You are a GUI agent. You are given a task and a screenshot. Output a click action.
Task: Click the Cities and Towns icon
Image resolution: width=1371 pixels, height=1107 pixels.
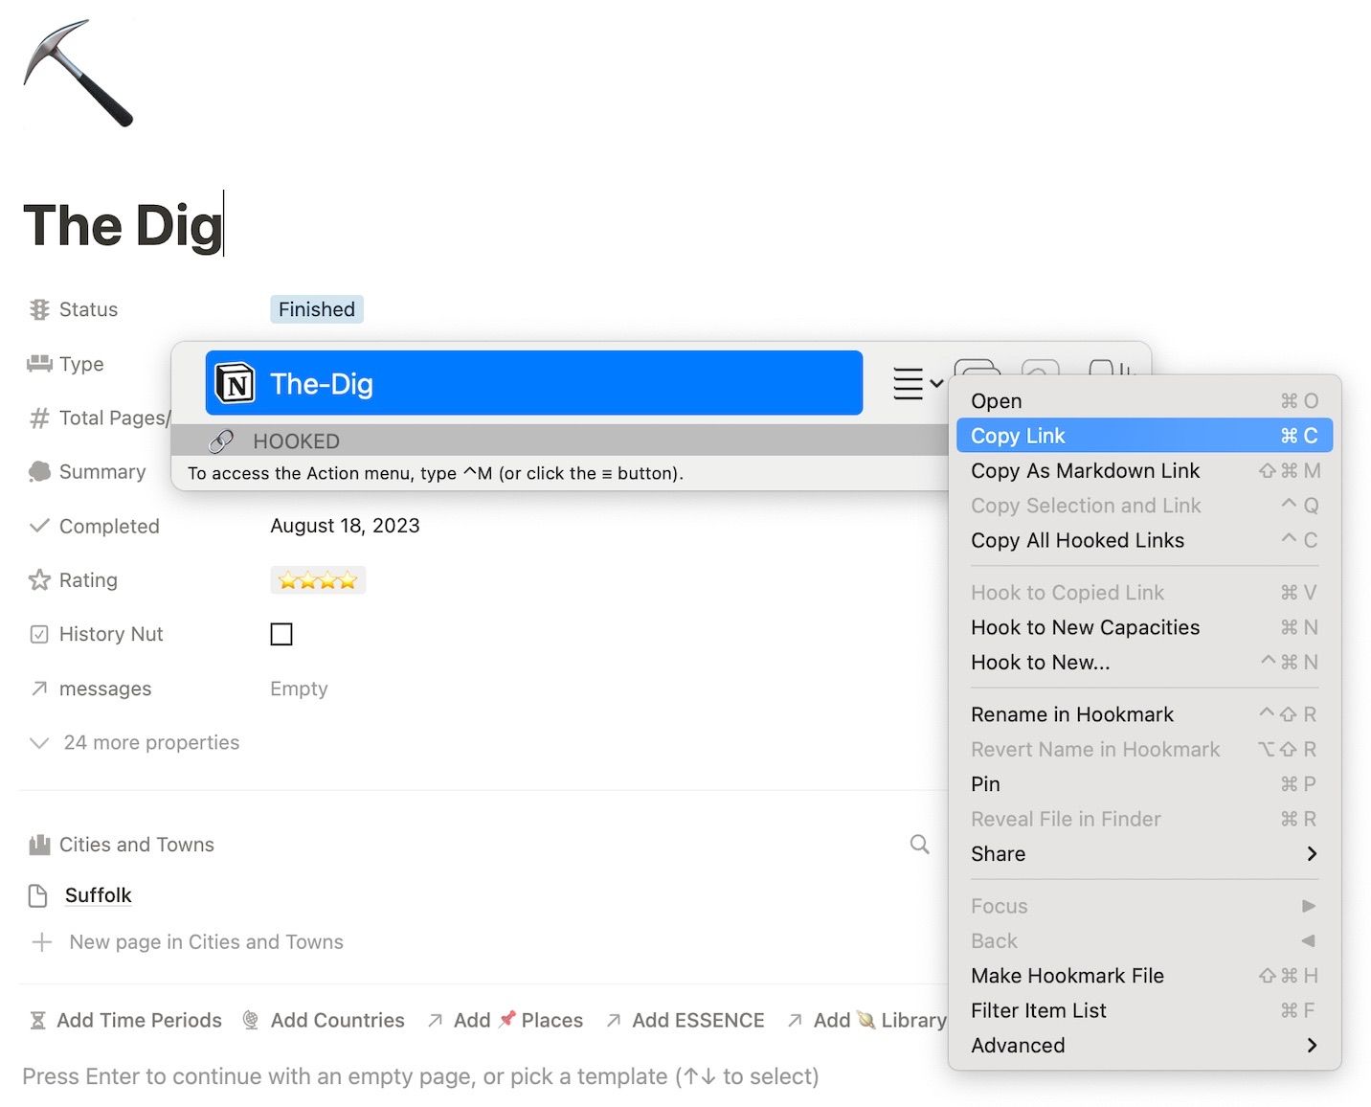click(x=39, y=845)
